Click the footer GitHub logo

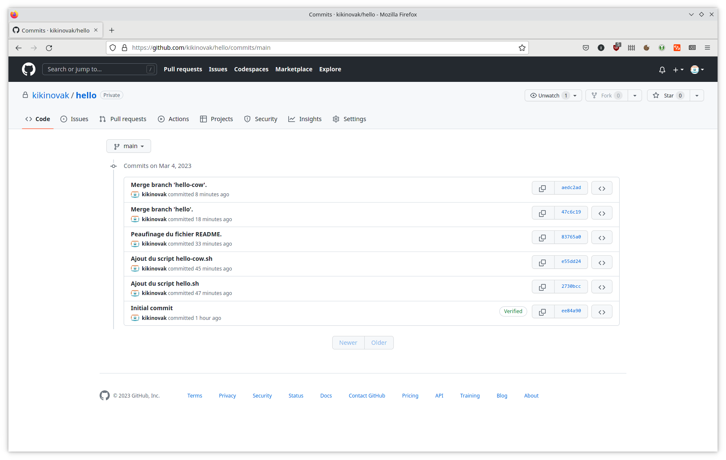click(x=105, y=395)
